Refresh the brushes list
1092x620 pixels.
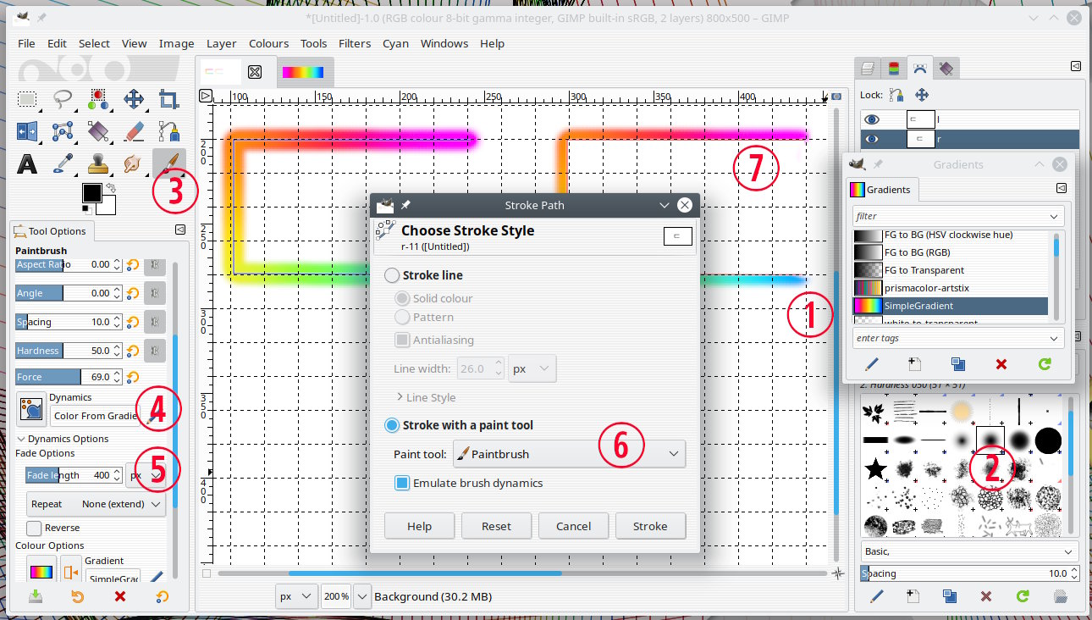pyautogui.click(x=1023, y=596)
